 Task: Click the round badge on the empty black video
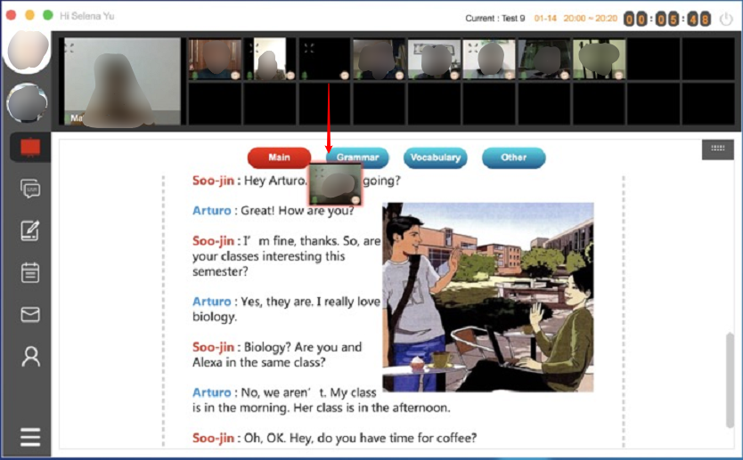(x=345, y=76)
